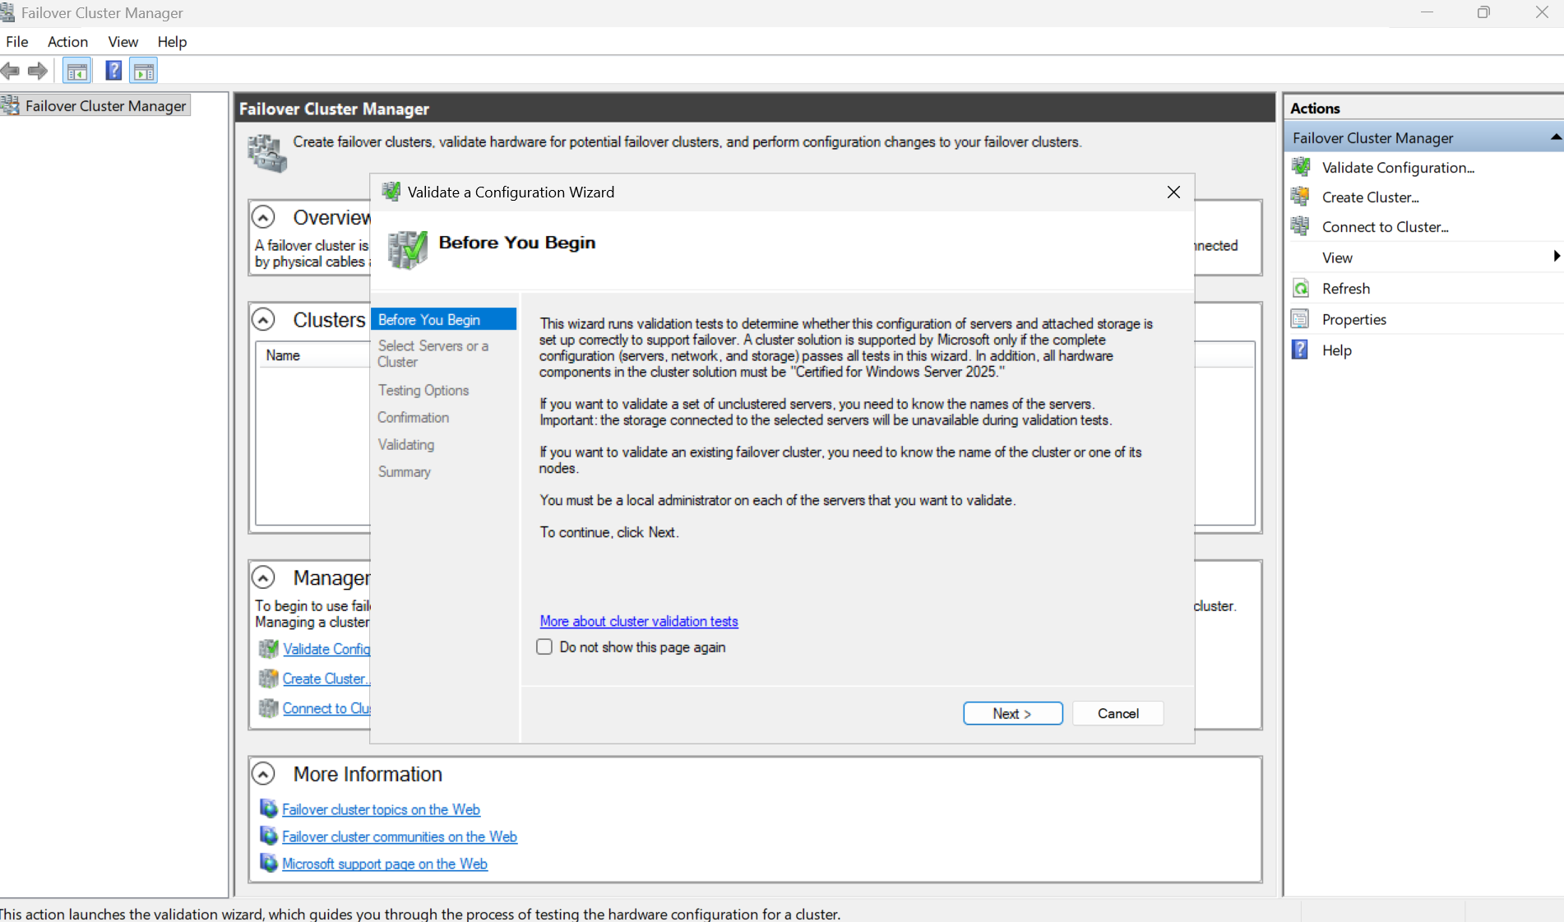Click 'Connect to Cluster...' text in Actions pane
This screenshot has width=1564, height=922.
point(1386,226)
